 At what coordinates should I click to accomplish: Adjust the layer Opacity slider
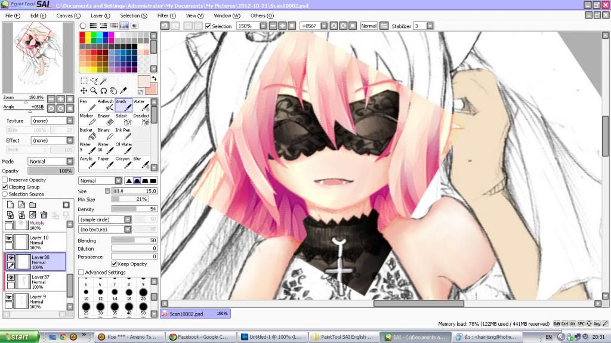pos(50,171)
